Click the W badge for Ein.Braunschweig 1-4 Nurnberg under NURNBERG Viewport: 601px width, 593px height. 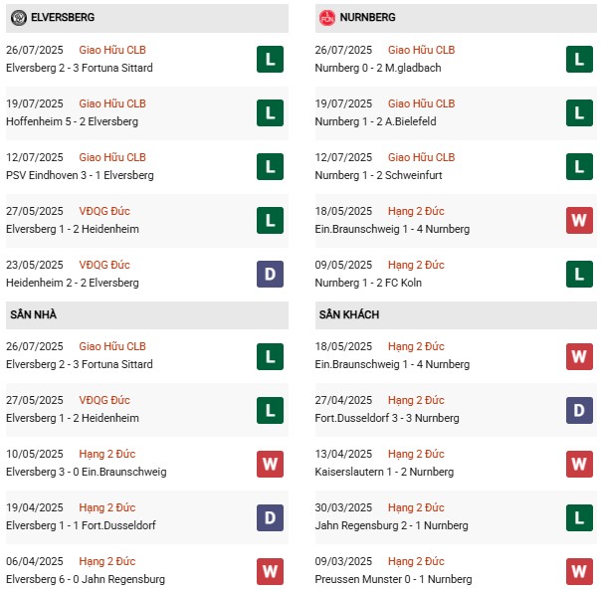click(579, 221)
